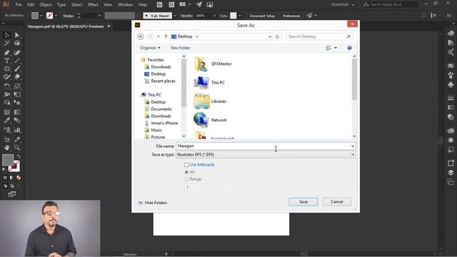Viewport: 457px width, 257px height.
Task: Open the Layers panel icon
Action: [x=451, y=173]
